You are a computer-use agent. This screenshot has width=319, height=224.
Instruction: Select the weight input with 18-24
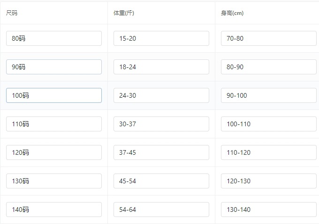(x=161, y=67)
